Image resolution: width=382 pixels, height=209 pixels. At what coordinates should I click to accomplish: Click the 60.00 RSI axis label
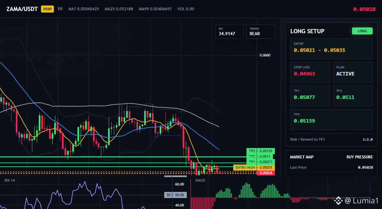(x=180, y=184)
